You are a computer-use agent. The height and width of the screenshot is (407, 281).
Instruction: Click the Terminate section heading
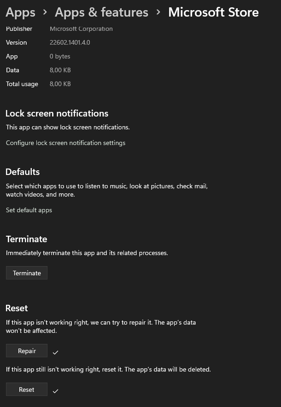27,239
